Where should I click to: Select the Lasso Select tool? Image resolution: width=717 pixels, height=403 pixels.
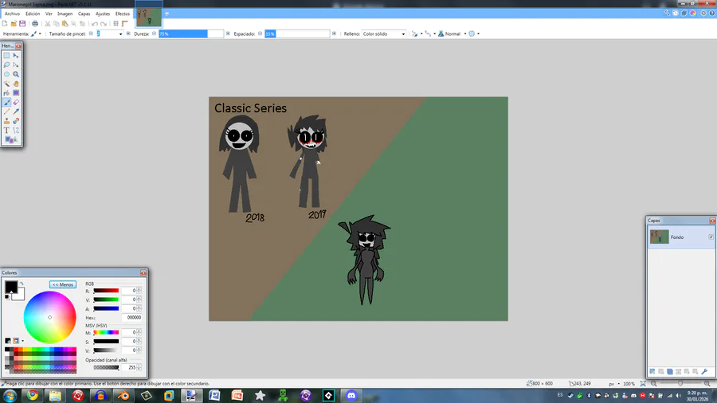6,65
